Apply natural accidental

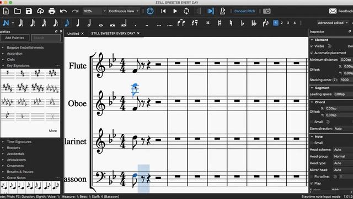click(231, 23)
